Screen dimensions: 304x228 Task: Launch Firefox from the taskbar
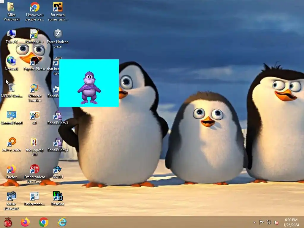tap(25, 222)
